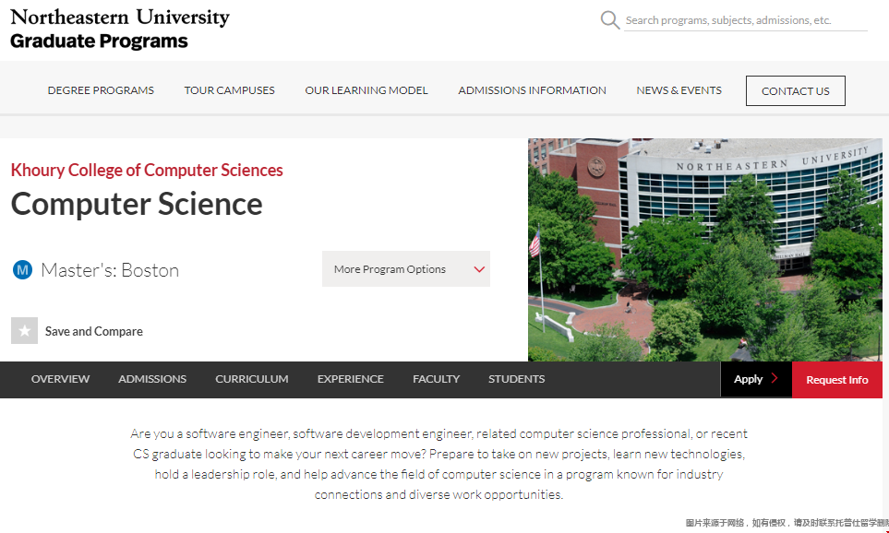Screen dimensions: 889x533
Task: Select Our Learning Model in navigation
Action: (x=366, y=90)
